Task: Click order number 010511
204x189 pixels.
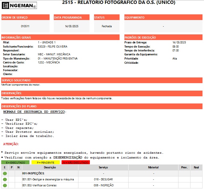Action: pyautogui.click(x=25, y=26)
